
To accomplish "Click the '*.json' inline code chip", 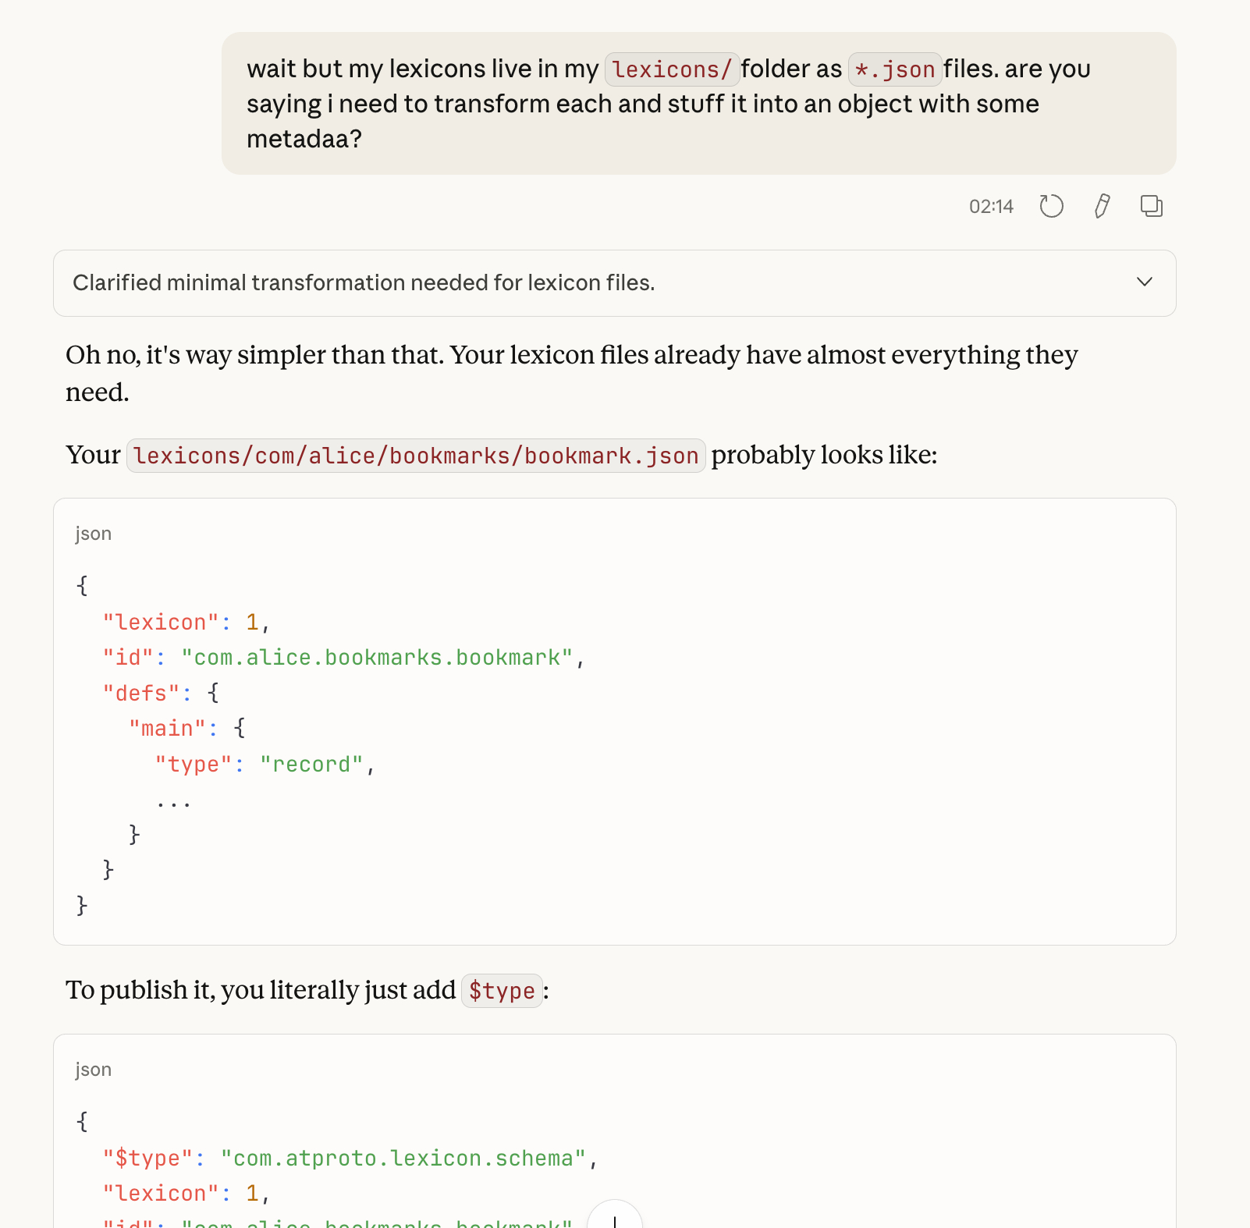I will [894, 69].
